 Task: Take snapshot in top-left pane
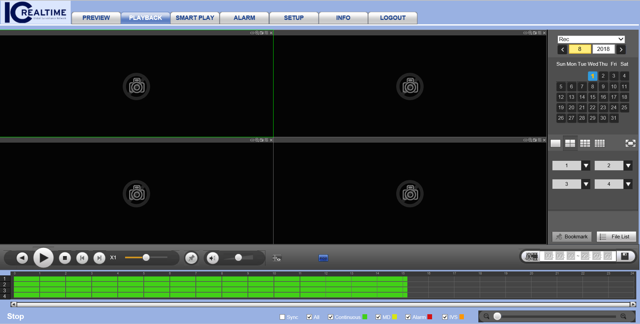261,33
